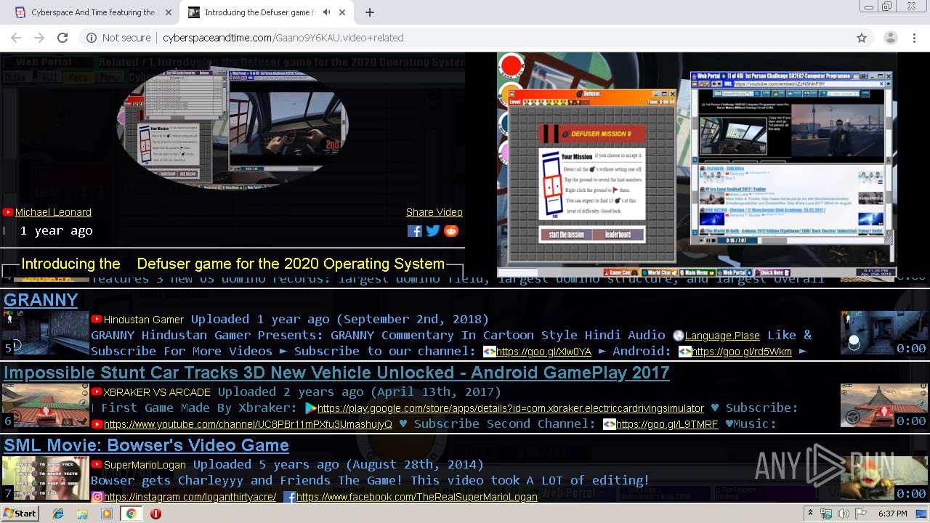
Task: Open the Windows Start menu
Action: [20, 513]
